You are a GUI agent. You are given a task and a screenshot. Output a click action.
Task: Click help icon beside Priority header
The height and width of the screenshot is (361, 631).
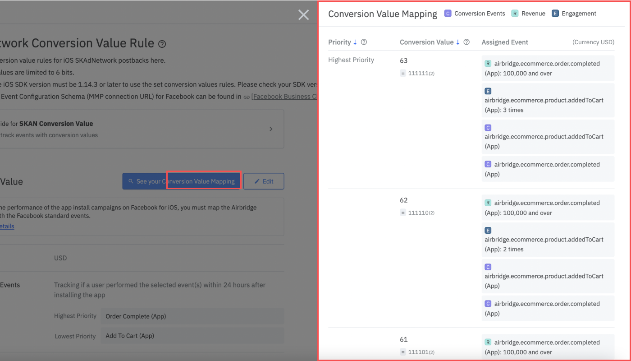click(364, 42)
